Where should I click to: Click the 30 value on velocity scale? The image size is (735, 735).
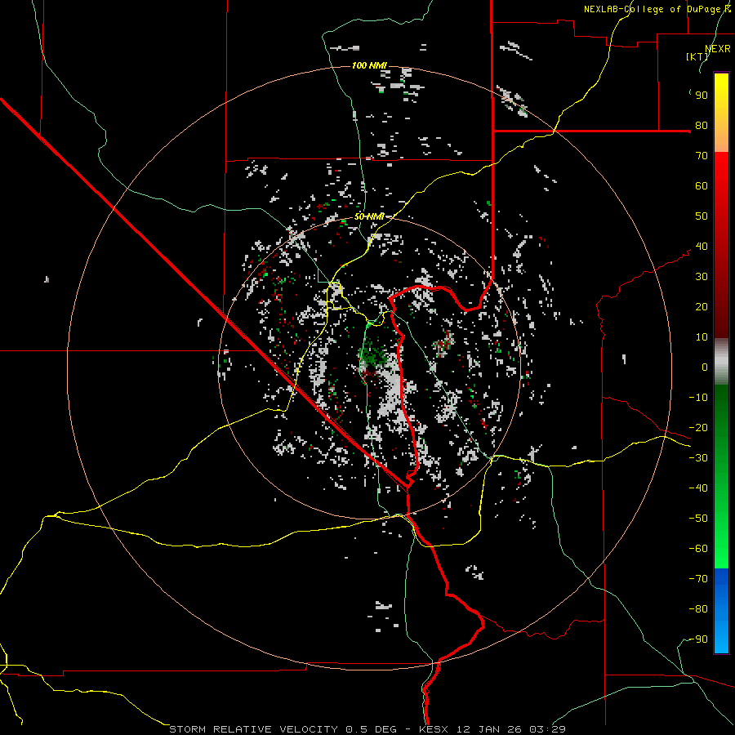702,277
